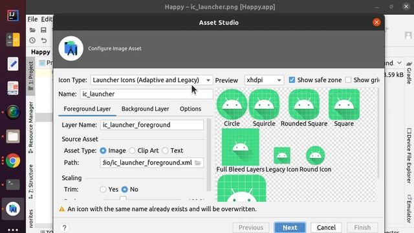Select Image asset type
This screenshot has width=414, height=233.
103,151
